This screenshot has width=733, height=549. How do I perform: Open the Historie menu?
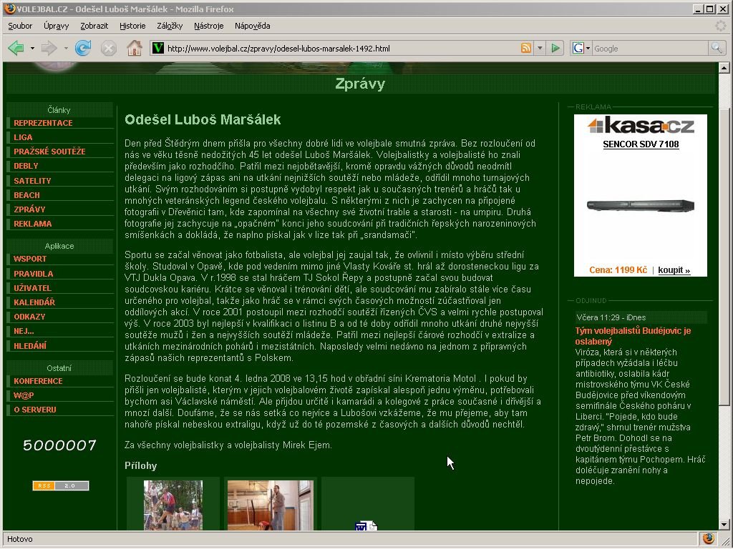point(132,26)
